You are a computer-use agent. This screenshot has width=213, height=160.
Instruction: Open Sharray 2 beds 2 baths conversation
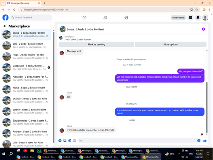[x=26, y=100]
